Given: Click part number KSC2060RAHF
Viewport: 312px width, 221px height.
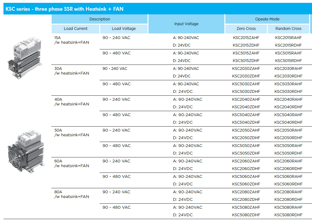Looking at the screenshot, I should [x=288, y=161].
